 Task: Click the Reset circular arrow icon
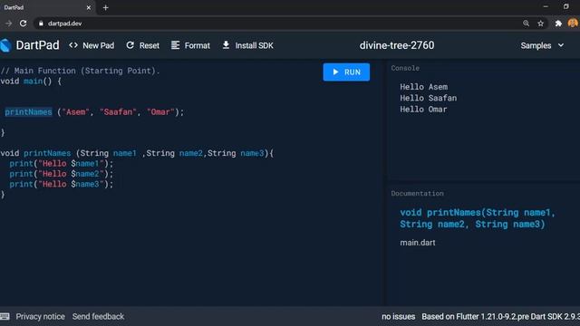[x=130, y=45]
